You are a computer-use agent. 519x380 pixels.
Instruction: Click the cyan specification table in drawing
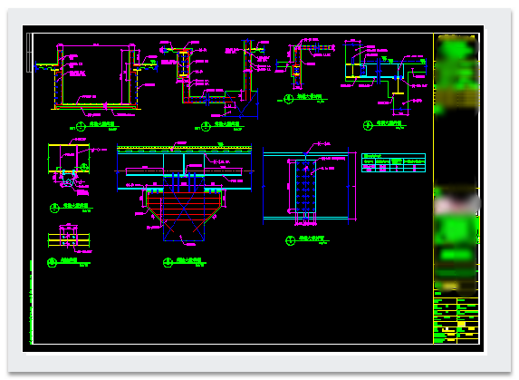pos(393,162)
